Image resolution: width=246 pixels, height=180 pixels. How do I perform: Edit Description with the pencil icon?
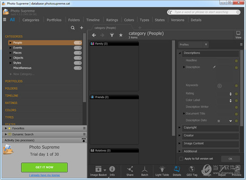point(214,67)
